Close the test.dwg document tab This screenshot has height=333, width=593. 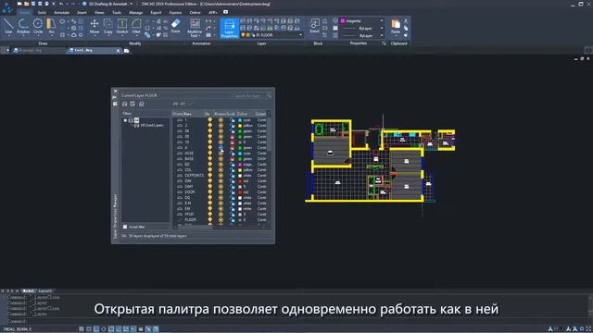tap(118, 51)
